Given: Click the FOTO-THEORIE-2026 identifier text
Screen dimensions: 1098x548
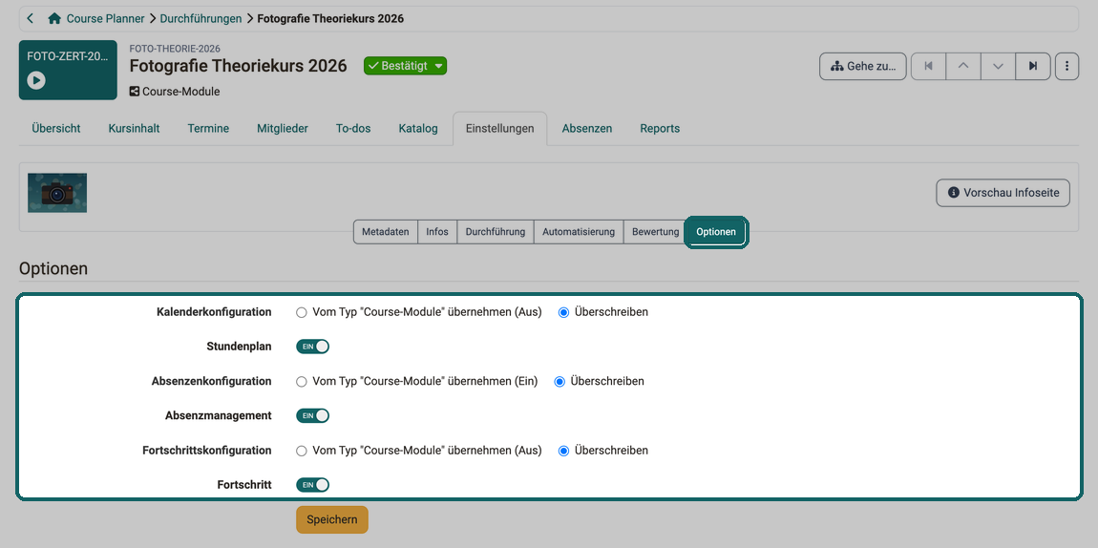Looking at the screenshot, I should (x=175, y=49).
